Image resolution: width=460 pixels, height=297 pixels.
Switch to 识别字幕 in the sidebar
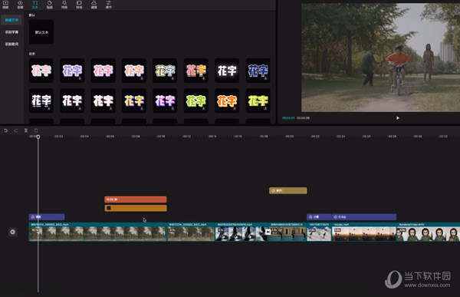(x=11, y=32)
